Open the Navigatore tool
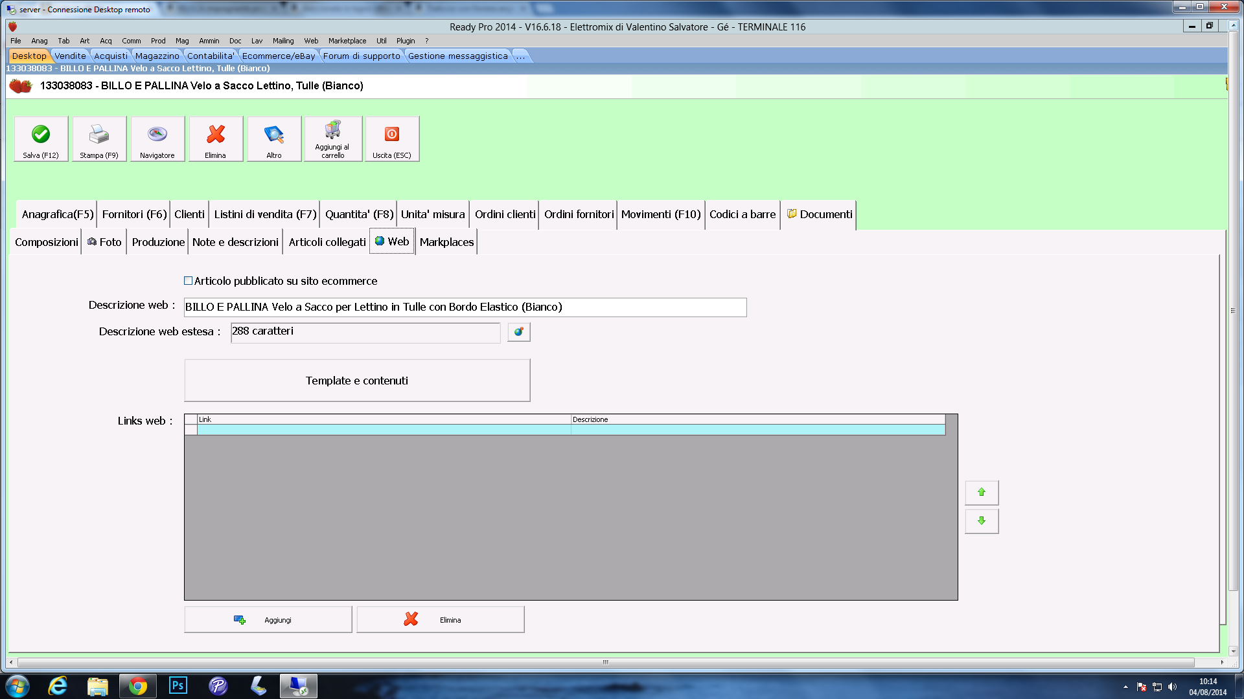The height and width of the screenshot is (699, 1244). tap(157, 135)
